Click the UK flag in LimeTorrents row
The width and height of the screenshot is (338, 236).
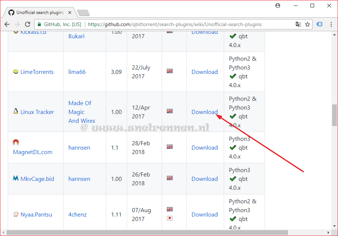[170, 71]
